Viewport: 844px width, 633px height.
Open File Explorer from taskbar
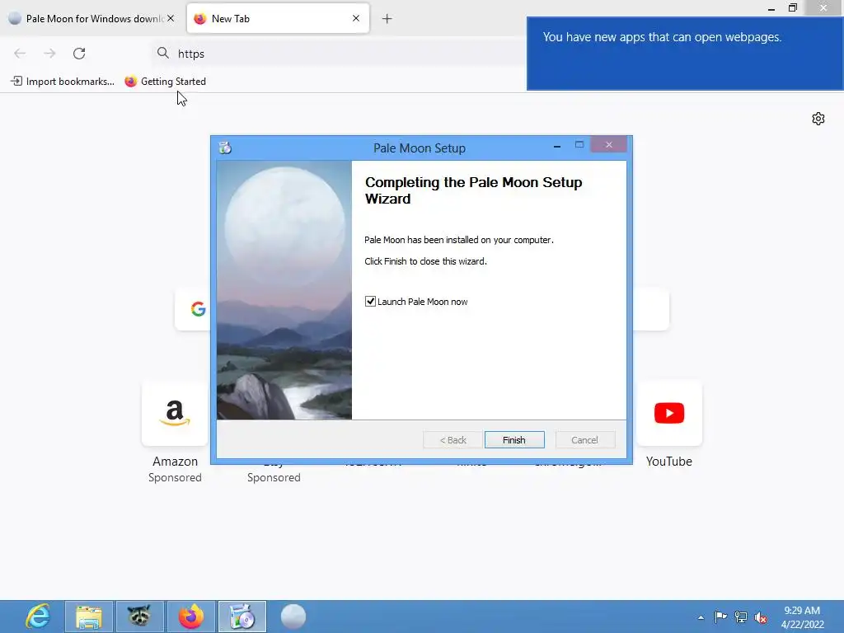89,617
